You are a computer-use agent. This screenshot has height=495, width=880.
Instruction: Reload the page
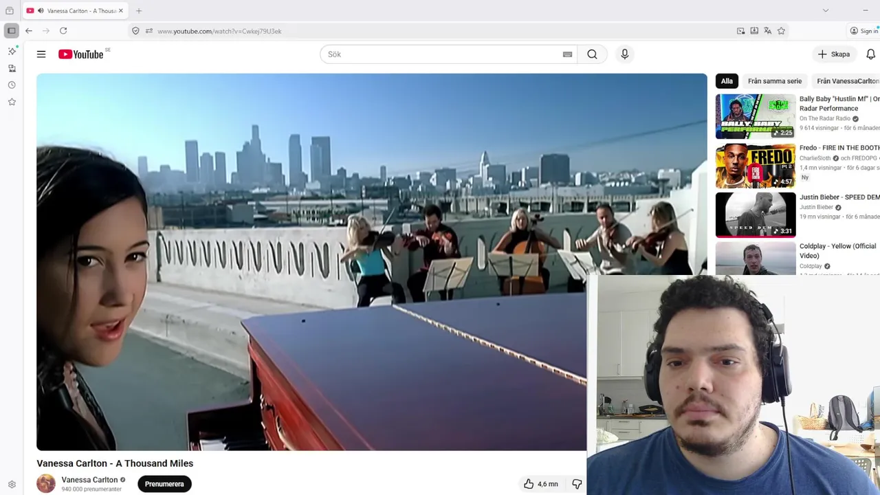(63, 31)
